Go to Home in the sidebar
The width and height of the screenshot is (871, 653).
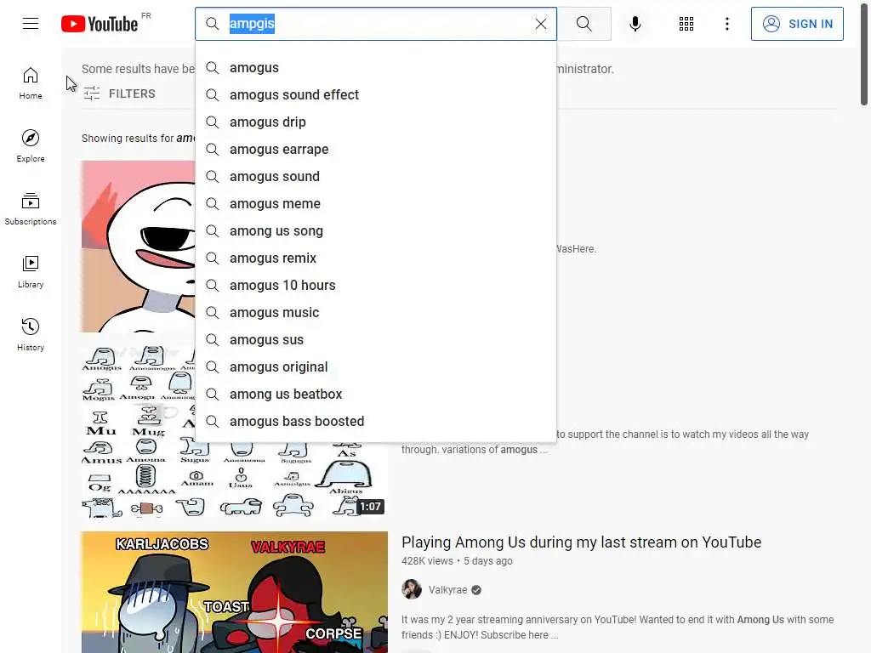(31, 83)
